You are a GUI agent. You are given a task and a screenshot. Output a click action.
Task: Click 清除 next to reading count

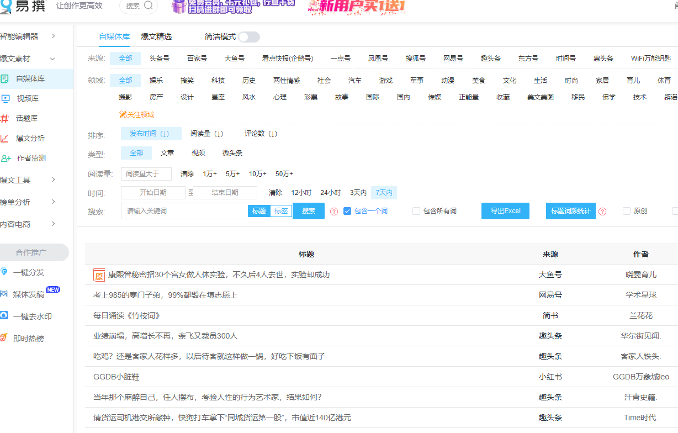187,174
